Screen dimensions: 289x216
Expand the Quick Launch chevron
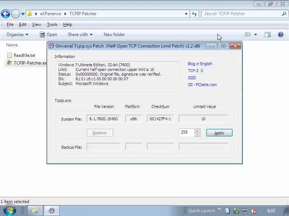(219, 209)
